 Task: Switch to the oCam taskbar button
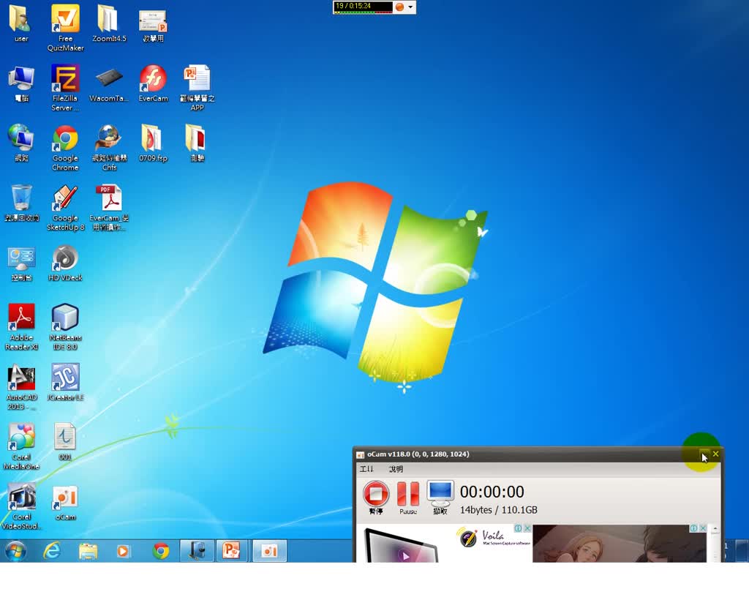coord(269,551)
